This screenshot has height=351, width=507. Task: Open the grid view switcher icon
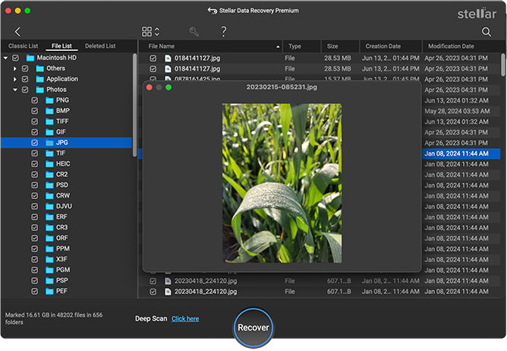[x=150, y=32]
